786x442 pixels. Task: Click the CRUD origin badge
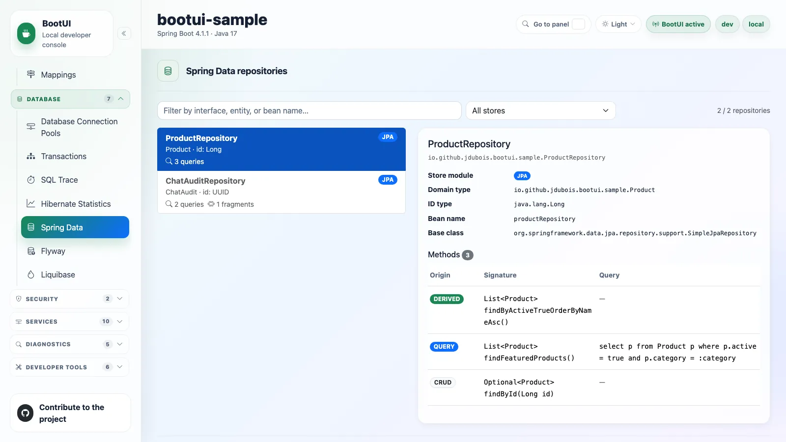[443, 383]
